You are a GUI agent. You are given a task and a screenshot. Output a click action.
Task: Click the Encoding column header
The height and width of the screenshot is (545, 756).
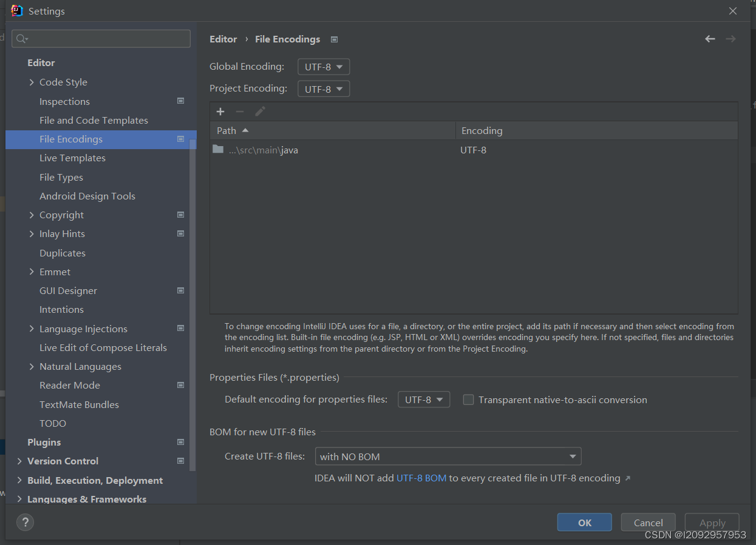(597, 130)
